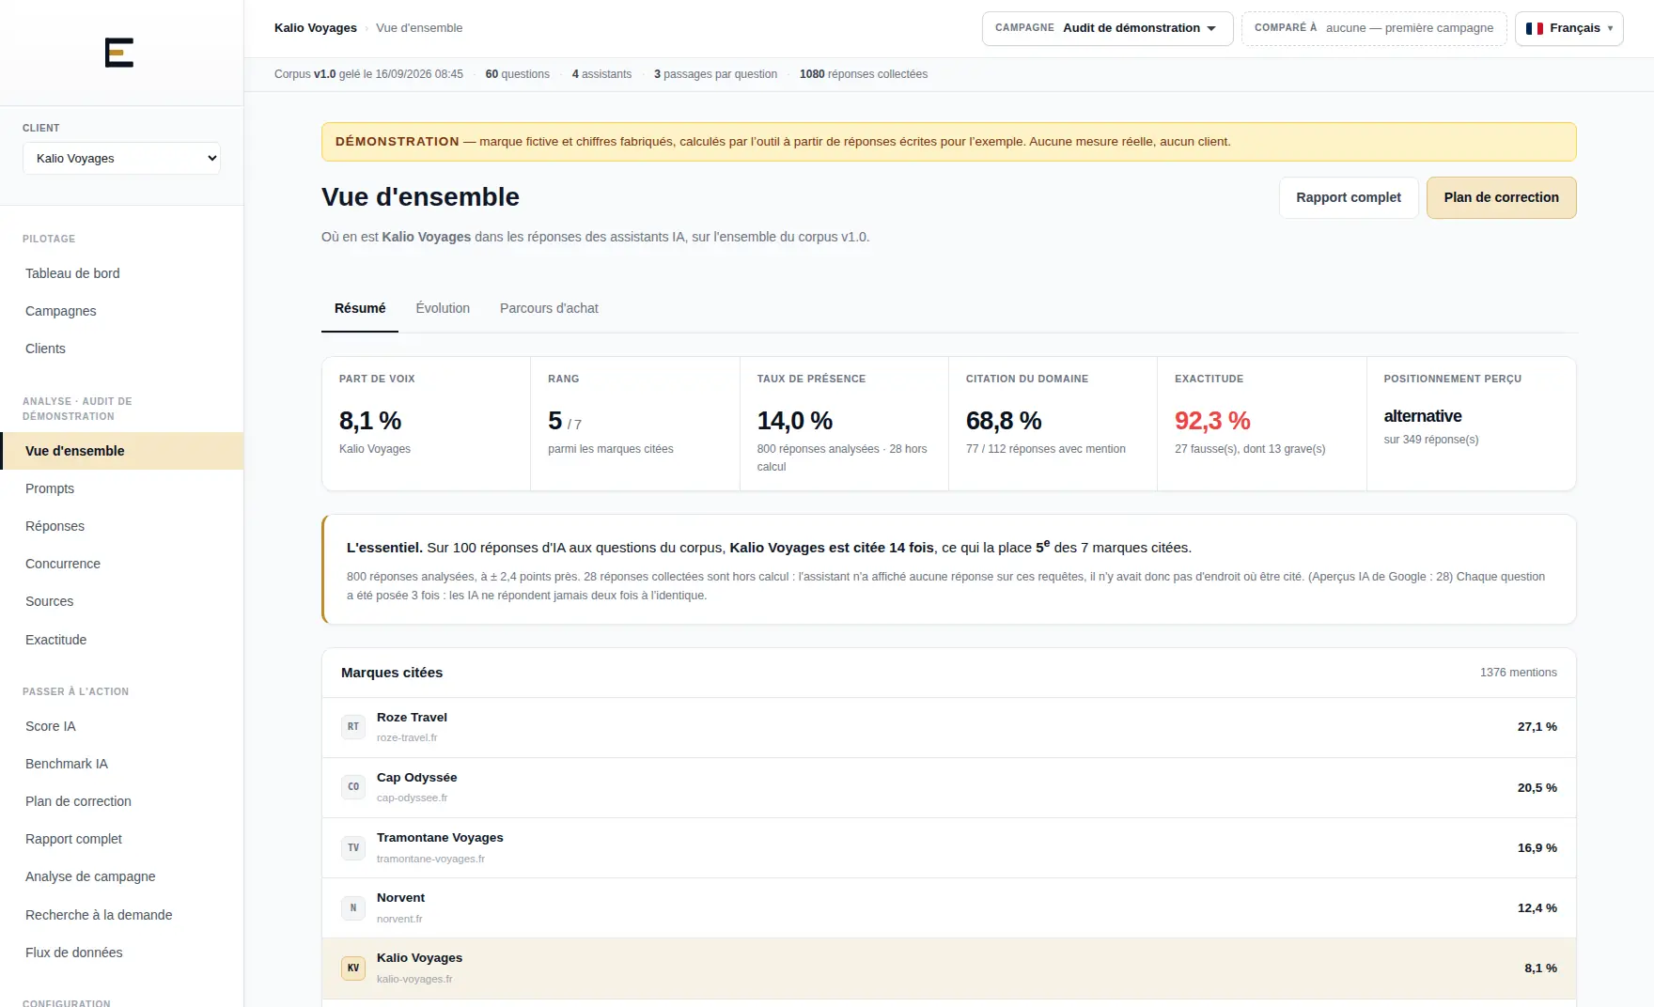
Task: Switch to the Parcours d'achat tab
Action: click(x=549, y=308)
